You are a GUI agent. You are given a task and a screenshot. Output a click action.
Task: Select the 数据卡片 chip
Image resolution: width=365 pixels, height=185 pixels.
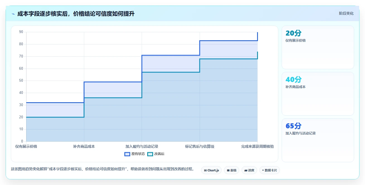[269, 170]
